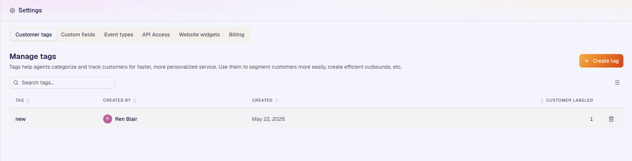Delete the "new" tag with trash icon
This screenshot has height=161, width=632.
coord(611,119)
